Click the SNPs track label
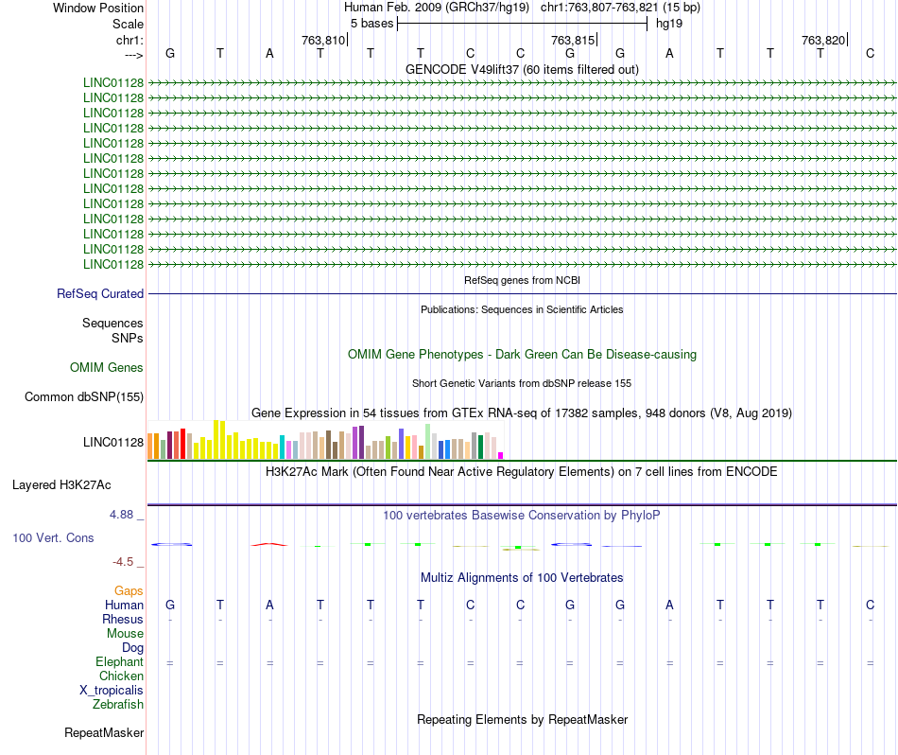This screenshot has height=755, width=898. click(128, 338)
